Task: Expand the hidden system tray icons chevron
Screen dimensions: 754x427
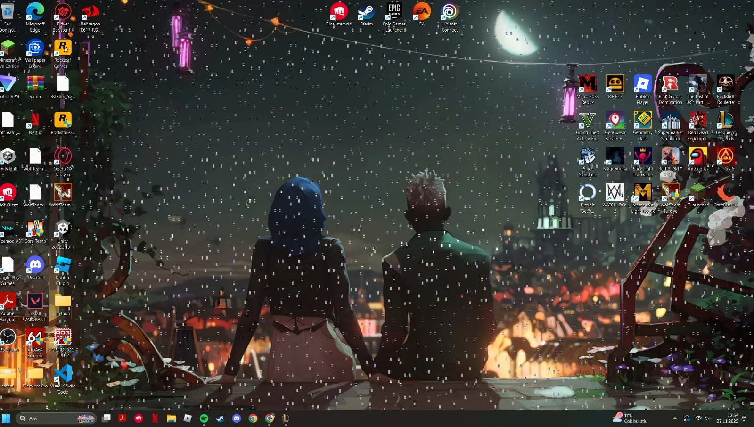Action: (x=675, y=419)
